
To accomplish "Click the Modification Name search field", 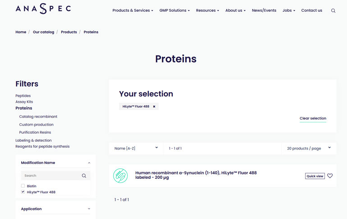I will pyautogui.click(x=51, y=176).
